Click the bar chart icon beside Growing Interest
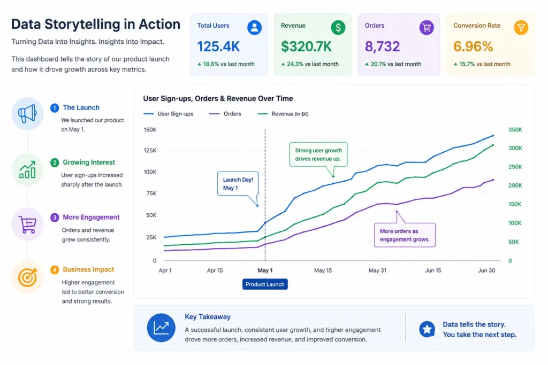This screenshot has height=365, width=548. pyautogui.click(x=28, y=169)
